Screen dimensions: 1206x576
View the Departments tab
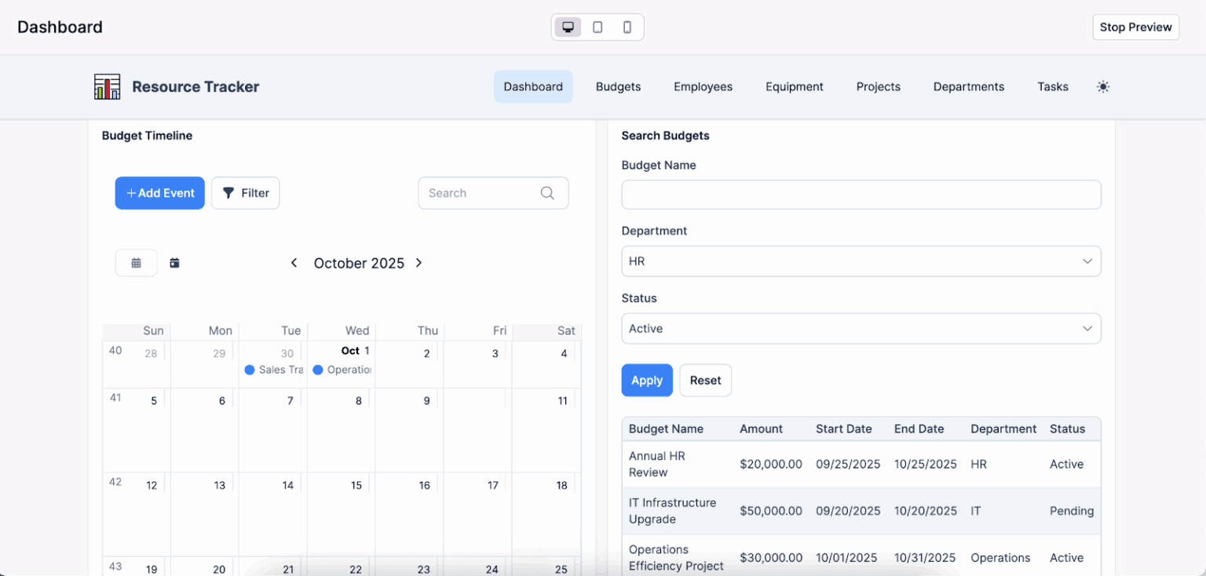coord(969,86)
